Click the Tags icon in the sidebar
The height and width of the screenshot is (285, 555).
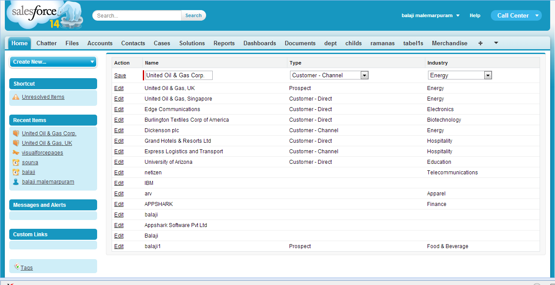17,266
